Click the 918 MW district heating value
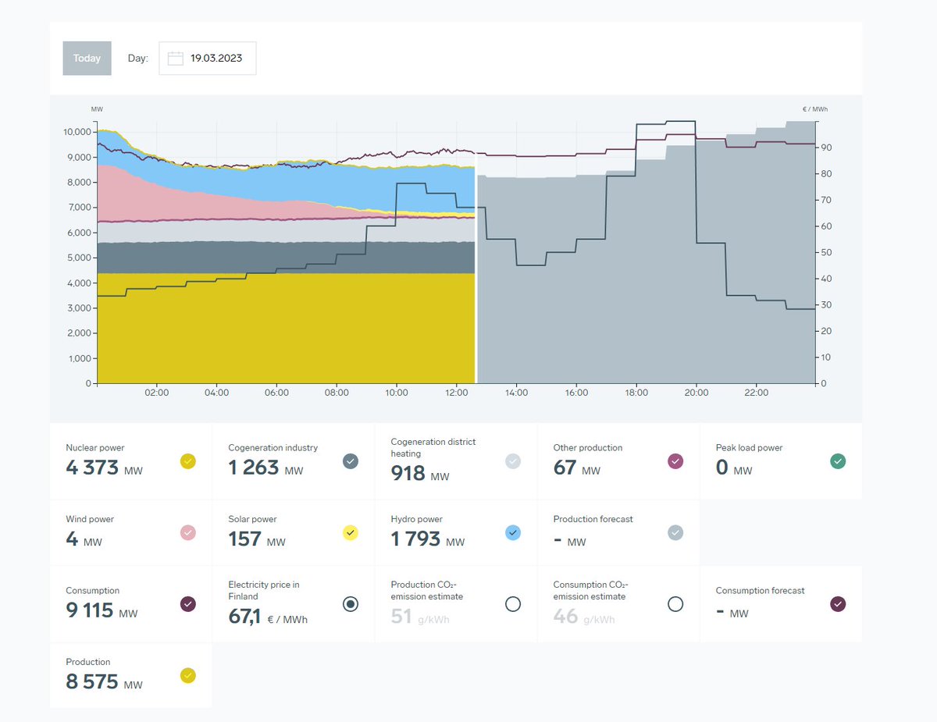 [x=420, y=473]
